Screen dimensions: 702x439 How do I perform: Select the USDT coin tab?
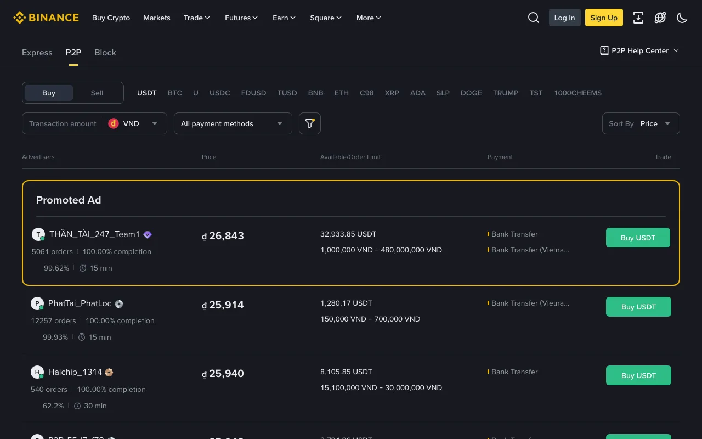147,93
